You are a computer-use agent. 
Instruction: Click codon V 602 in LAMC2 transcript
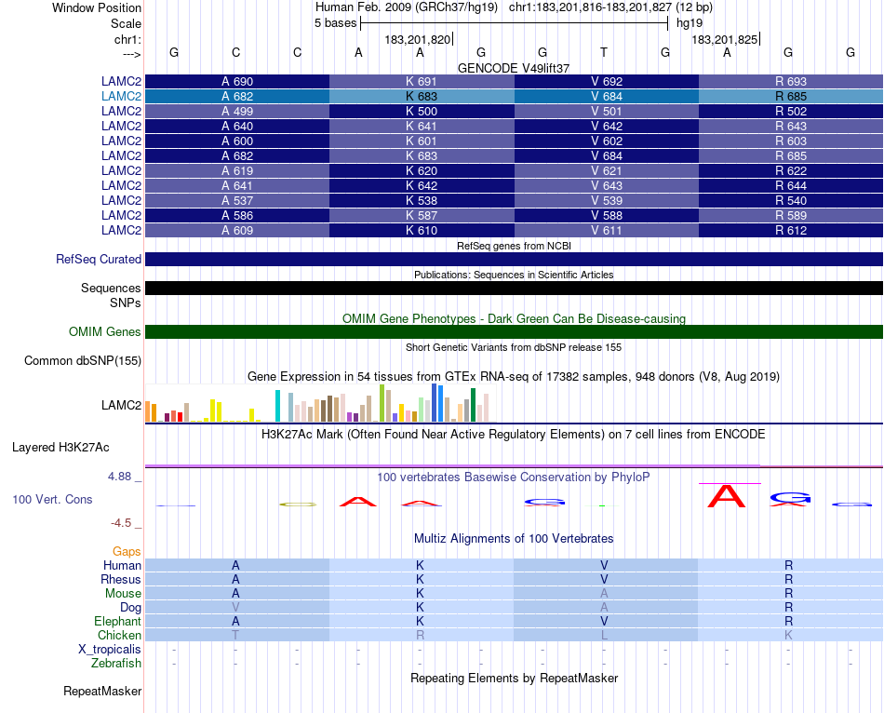pos(606,141)
